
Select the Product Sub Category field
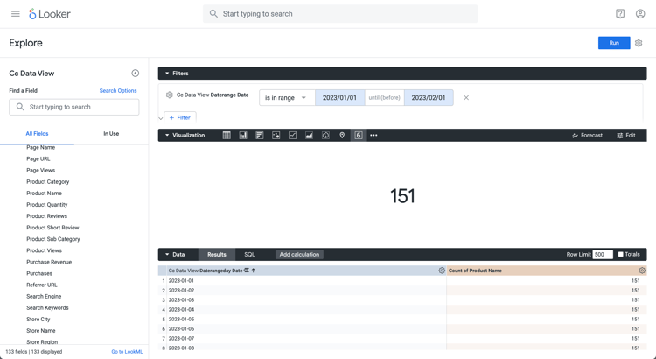point(53,239)
